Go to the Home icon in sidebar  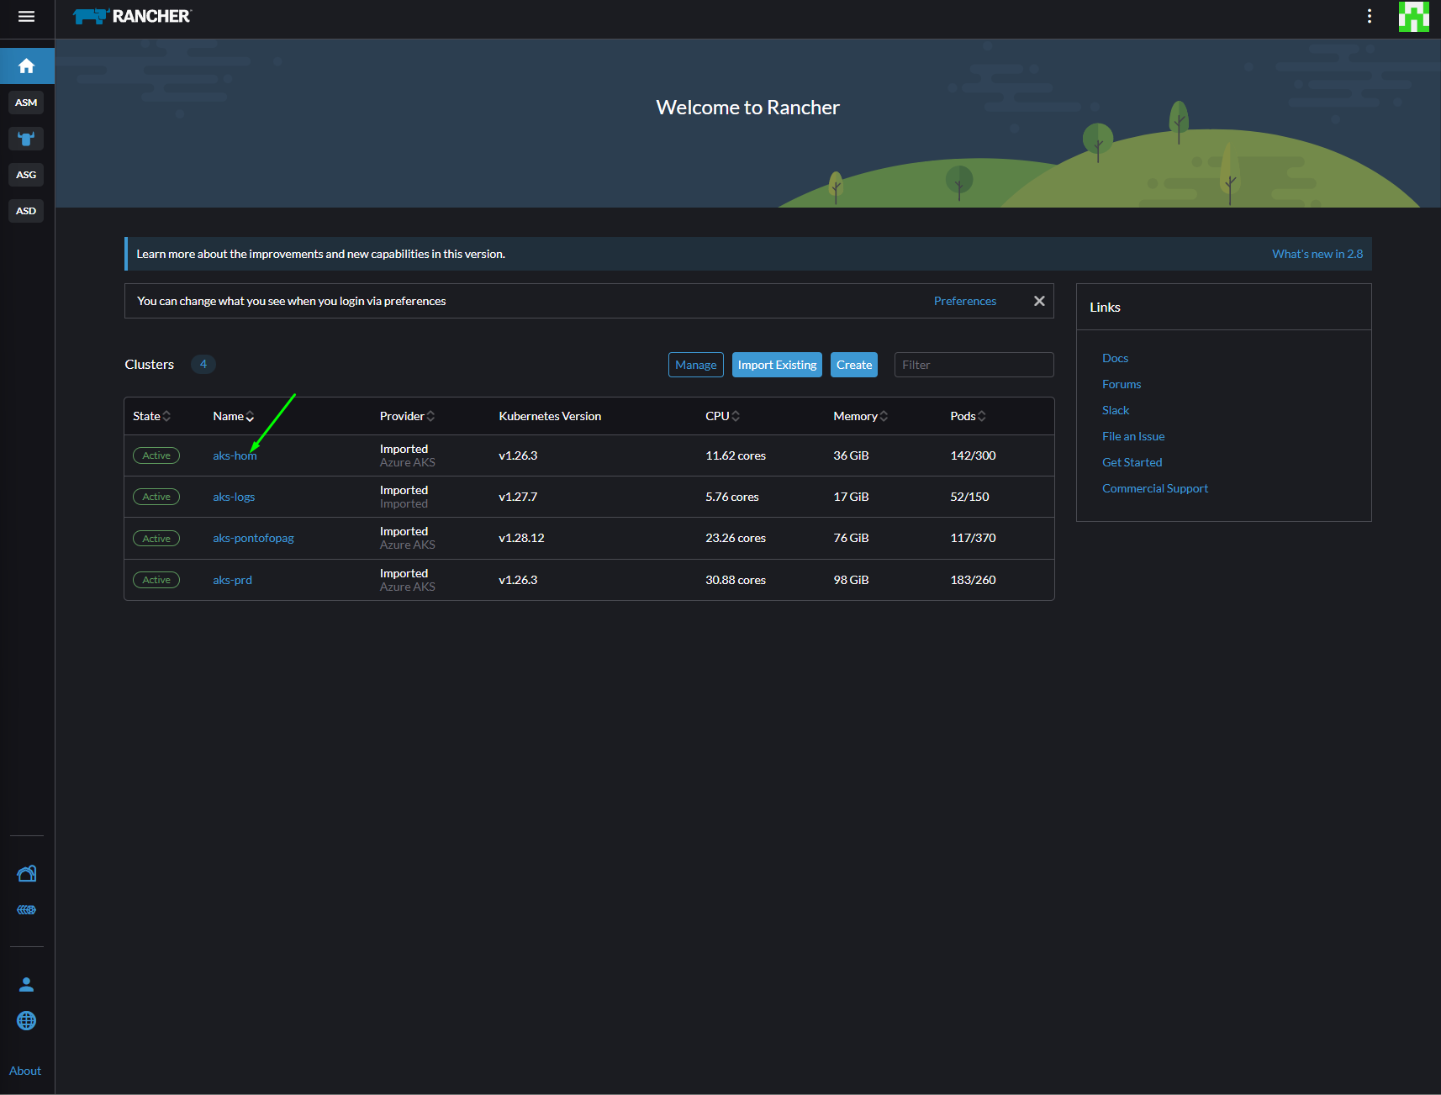(27, 66)
